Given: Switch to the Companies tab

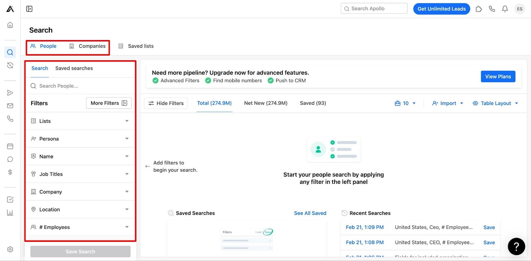Looking at the screenshot, I should pyautogui.click(x=88, y=46).
